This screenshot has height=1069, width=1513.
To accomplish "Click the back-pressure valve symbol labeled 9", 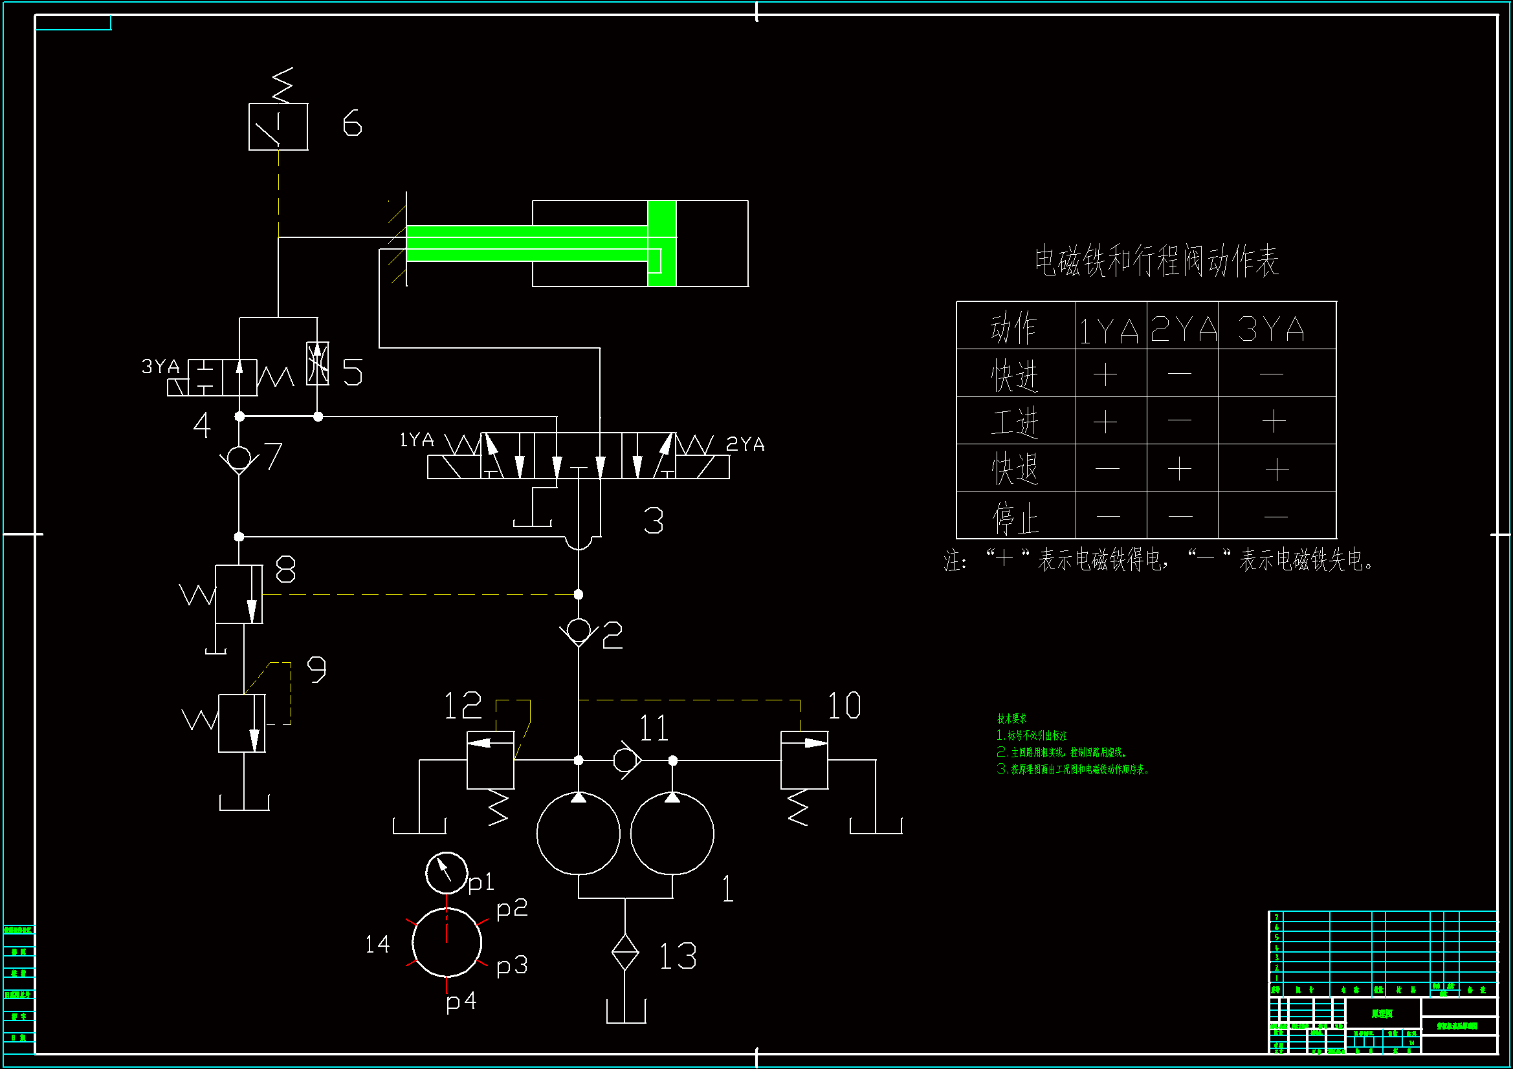I will pos(242,723).
